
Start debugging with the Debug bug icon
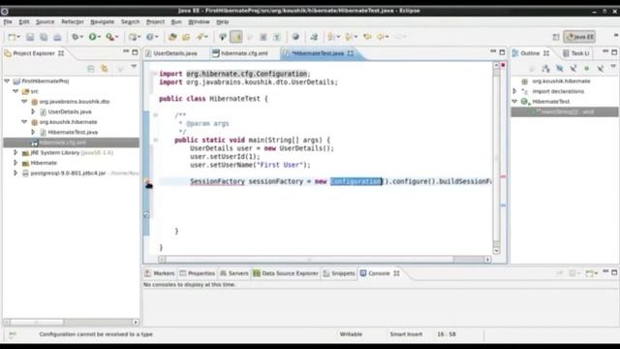click(75, 37)
